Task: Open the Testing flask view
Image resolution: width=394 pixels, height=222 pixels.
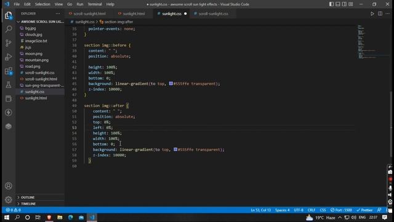Action: click(9, 85)
